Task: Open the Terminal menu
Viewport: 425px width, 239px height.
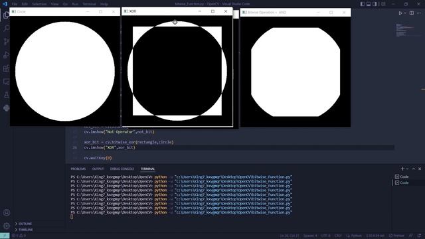Action: pyautogui.click(x=90, y=4)
